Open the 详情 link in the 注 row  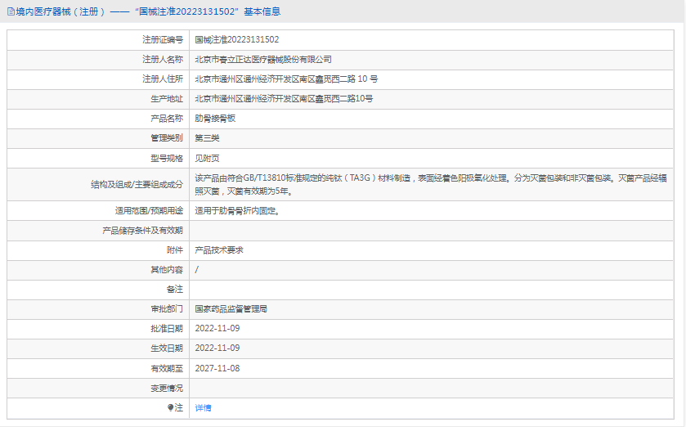(x=203, y=407)
